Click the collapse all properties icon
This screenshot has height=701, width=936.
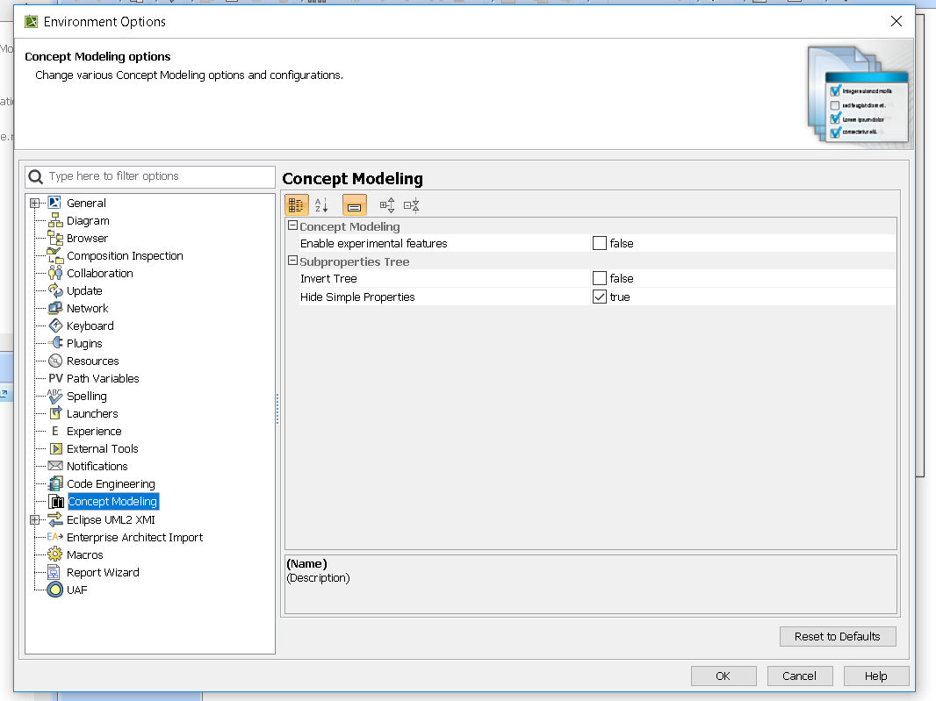(412, 205)
